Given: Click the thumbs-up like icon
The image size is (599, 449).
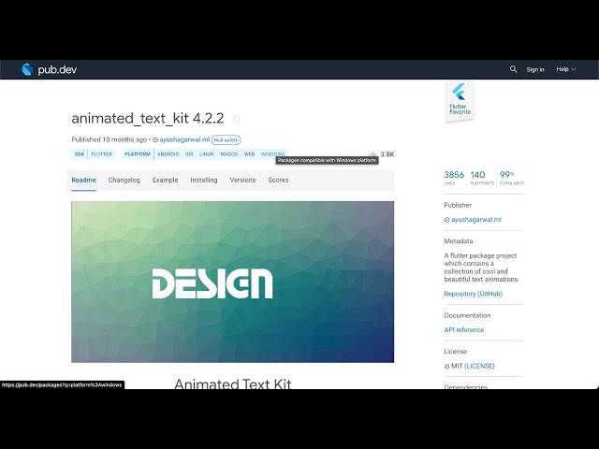Looking at the screenshot, I should (x=373, y=154).
